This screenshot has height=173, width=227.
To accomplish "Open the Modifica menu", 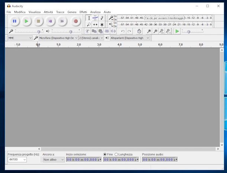I will click(20, 12).
